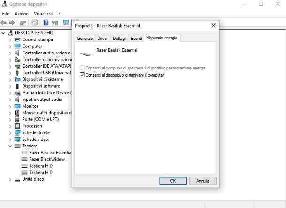Click the Annulla button
The width and height of the screenshot is (286, 208).
coord(203,181)
